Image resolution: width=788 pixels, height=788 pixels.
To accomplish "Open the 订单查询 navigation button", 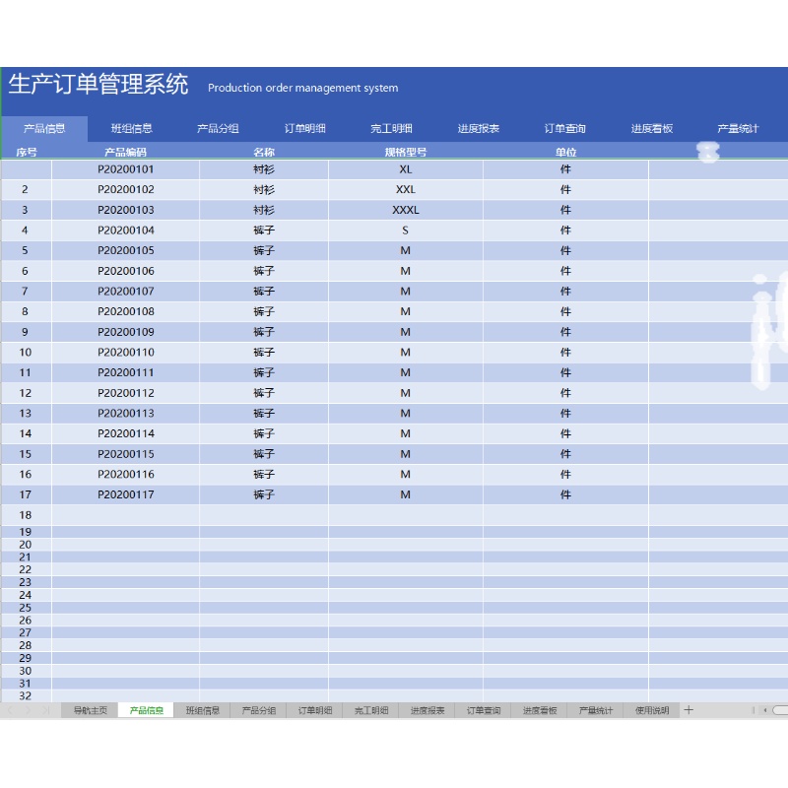I will [x=564, y=127].
